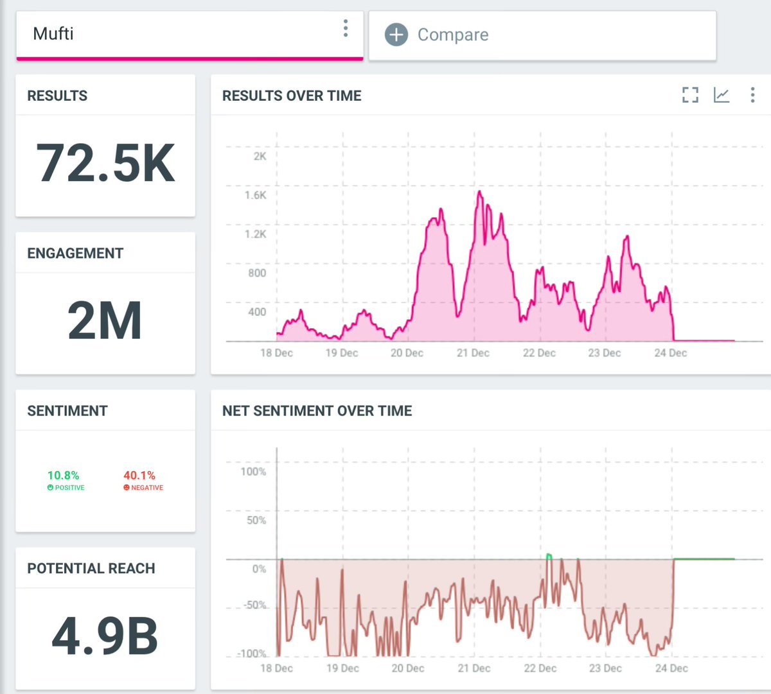Click the 50% label in sentiment chart

[x=256, y=521]
